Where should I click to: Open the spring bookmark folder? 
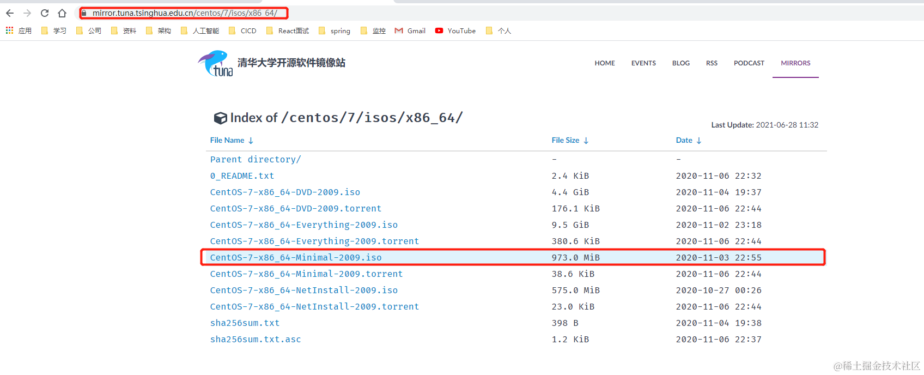[335, 31]
